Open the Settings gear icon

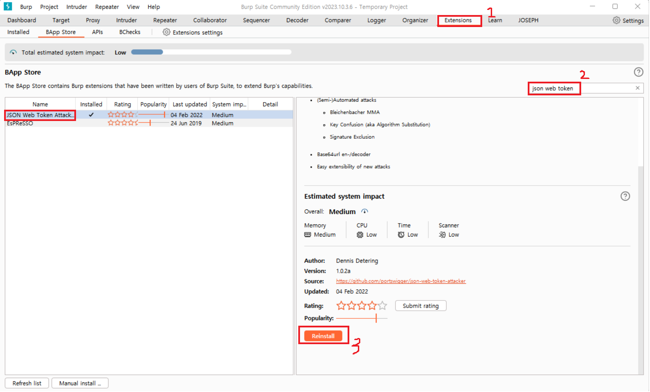(x=616, y=20)
